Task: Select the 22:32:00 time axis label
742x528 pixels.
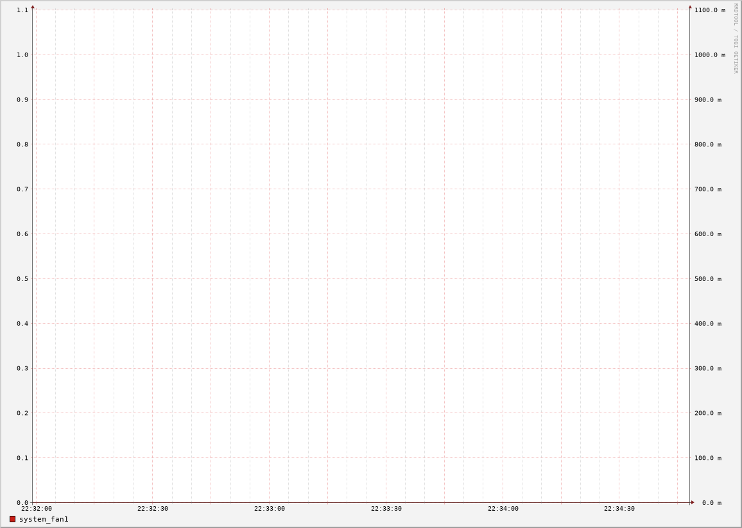Action: tap(37, 509)
